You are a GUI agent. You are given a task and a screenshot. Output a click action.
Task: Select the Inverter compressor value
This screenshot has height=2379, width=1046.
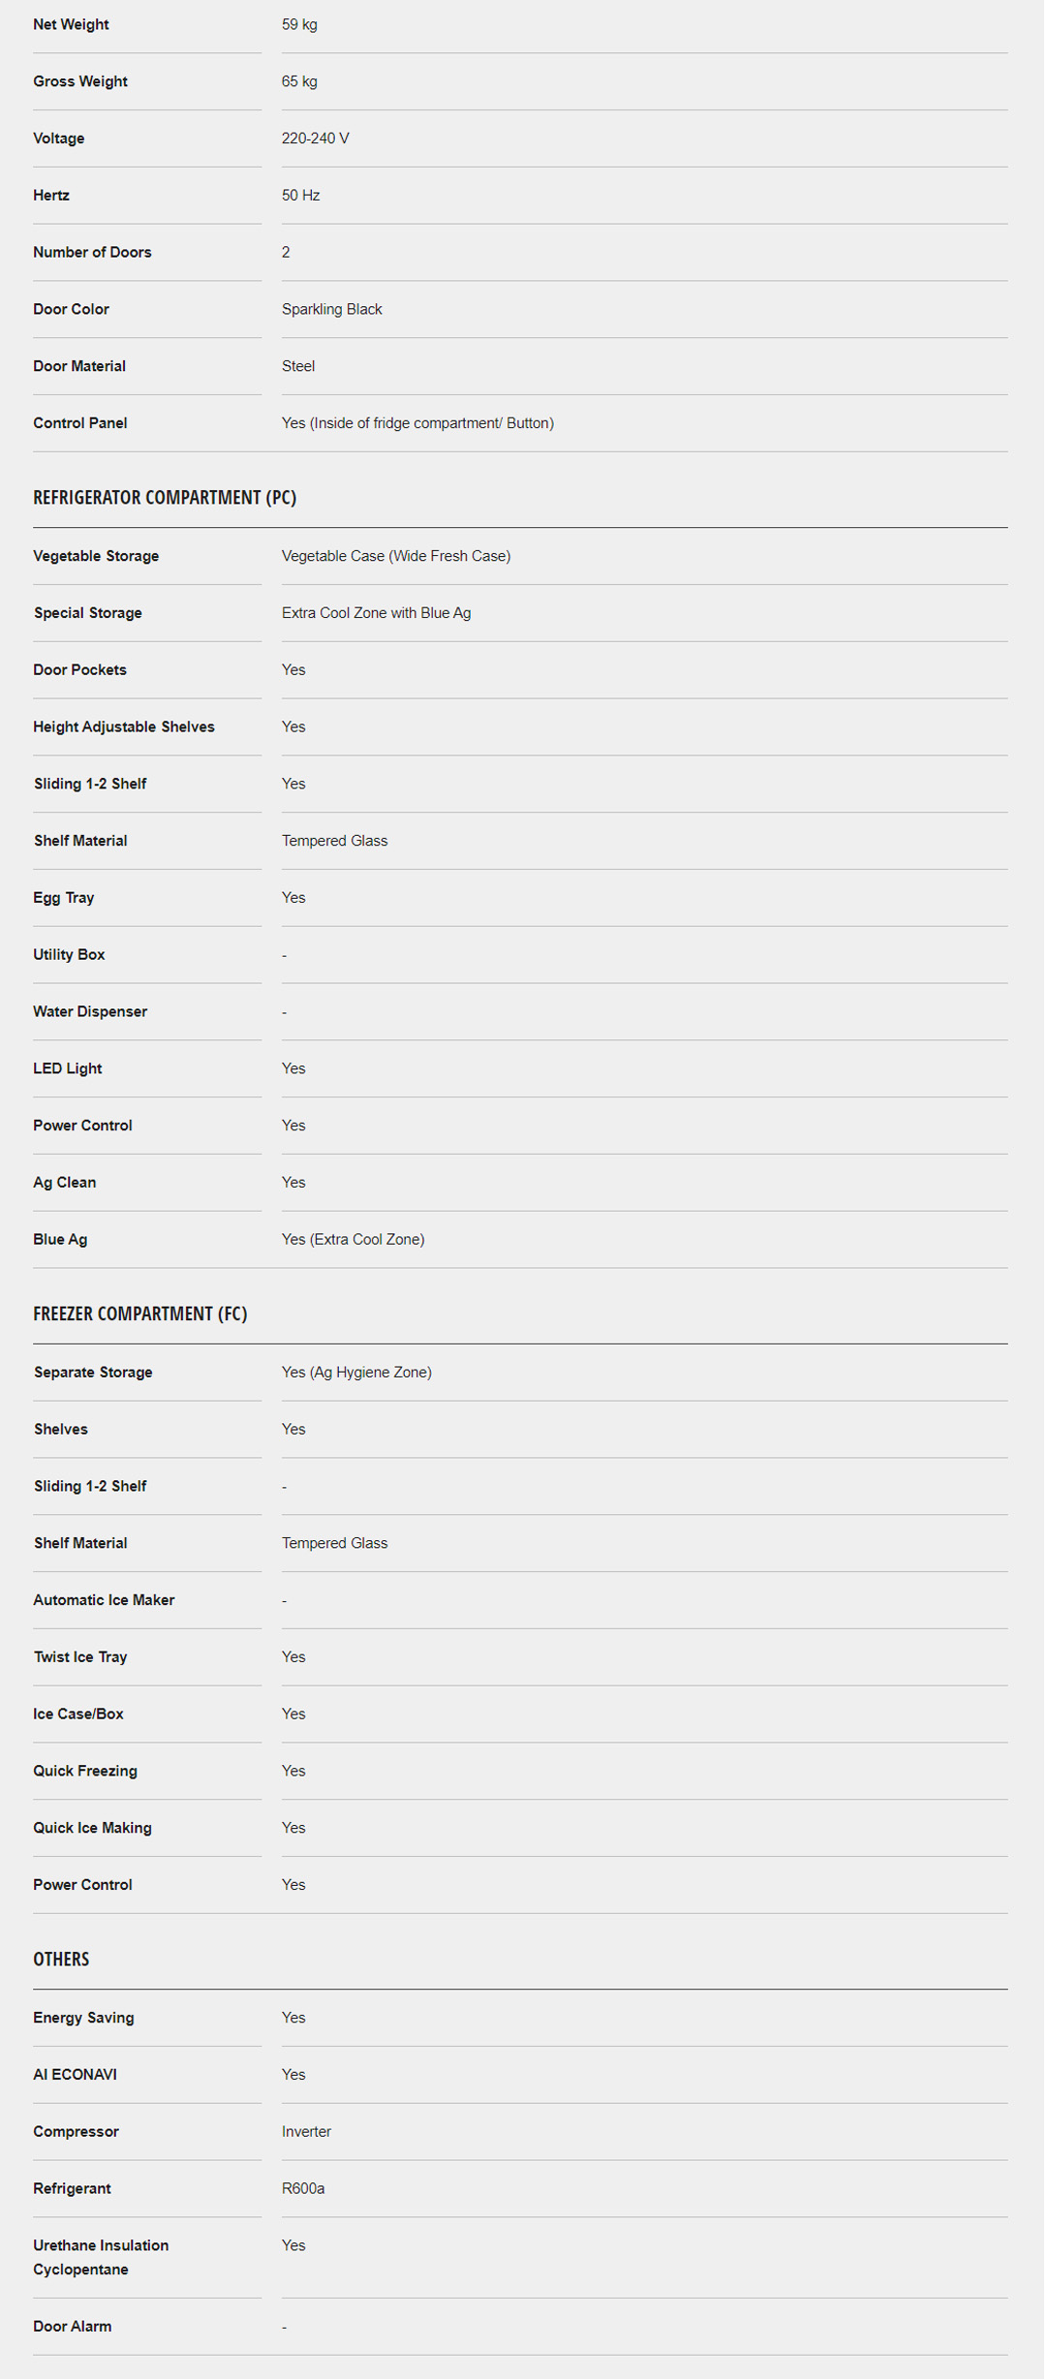[x=306, y=2131]
